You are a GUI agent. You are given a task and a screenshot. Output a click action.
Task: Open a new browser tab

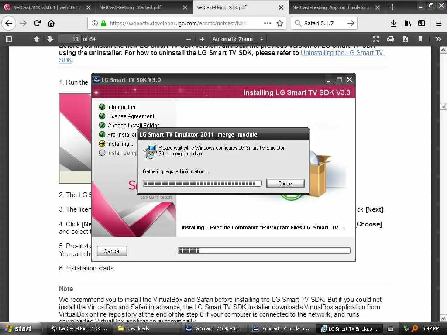tap(392, 7)
